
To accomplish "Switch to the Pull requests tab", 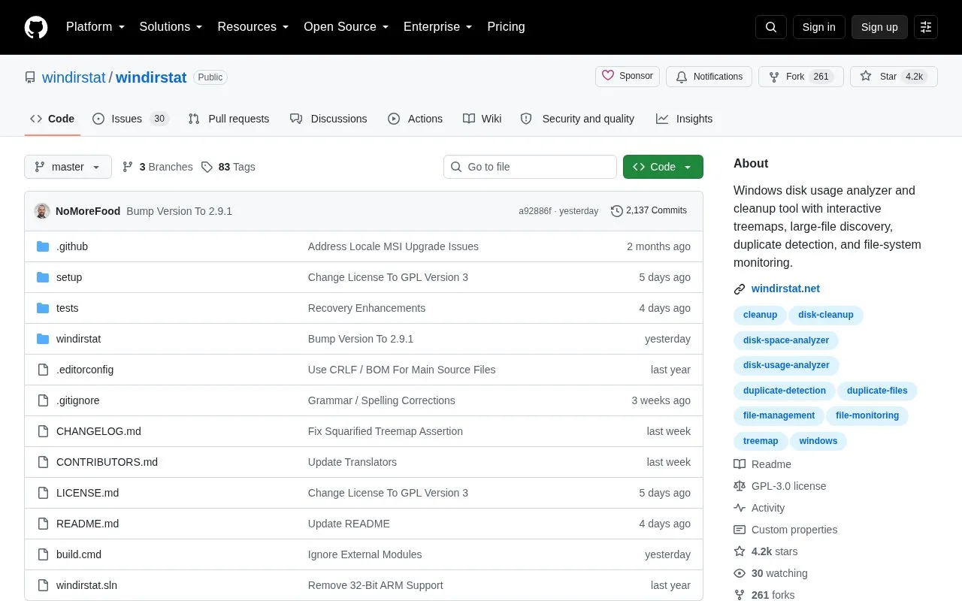I will pyautogui.click(x=228, y=119).
